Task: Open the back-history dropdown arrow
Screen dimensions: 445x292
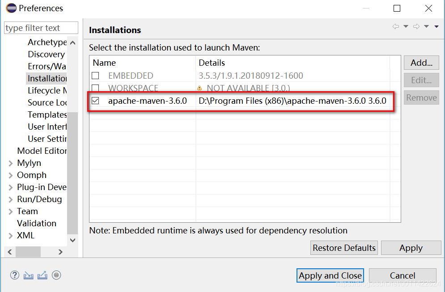Action: pos(406,26)
